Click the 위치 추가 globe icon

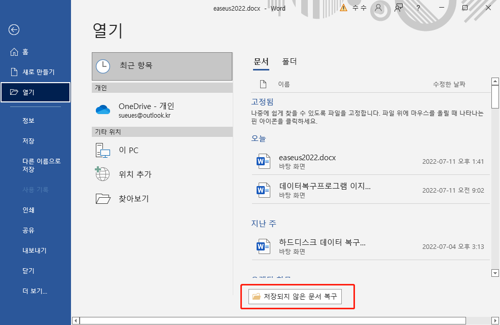[x=103, y=174]
